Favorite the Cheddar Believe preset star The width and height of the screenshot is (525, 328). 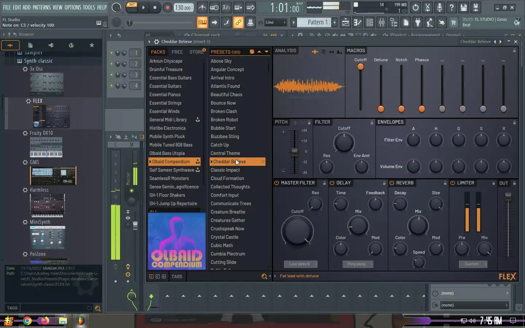(262, 161)
